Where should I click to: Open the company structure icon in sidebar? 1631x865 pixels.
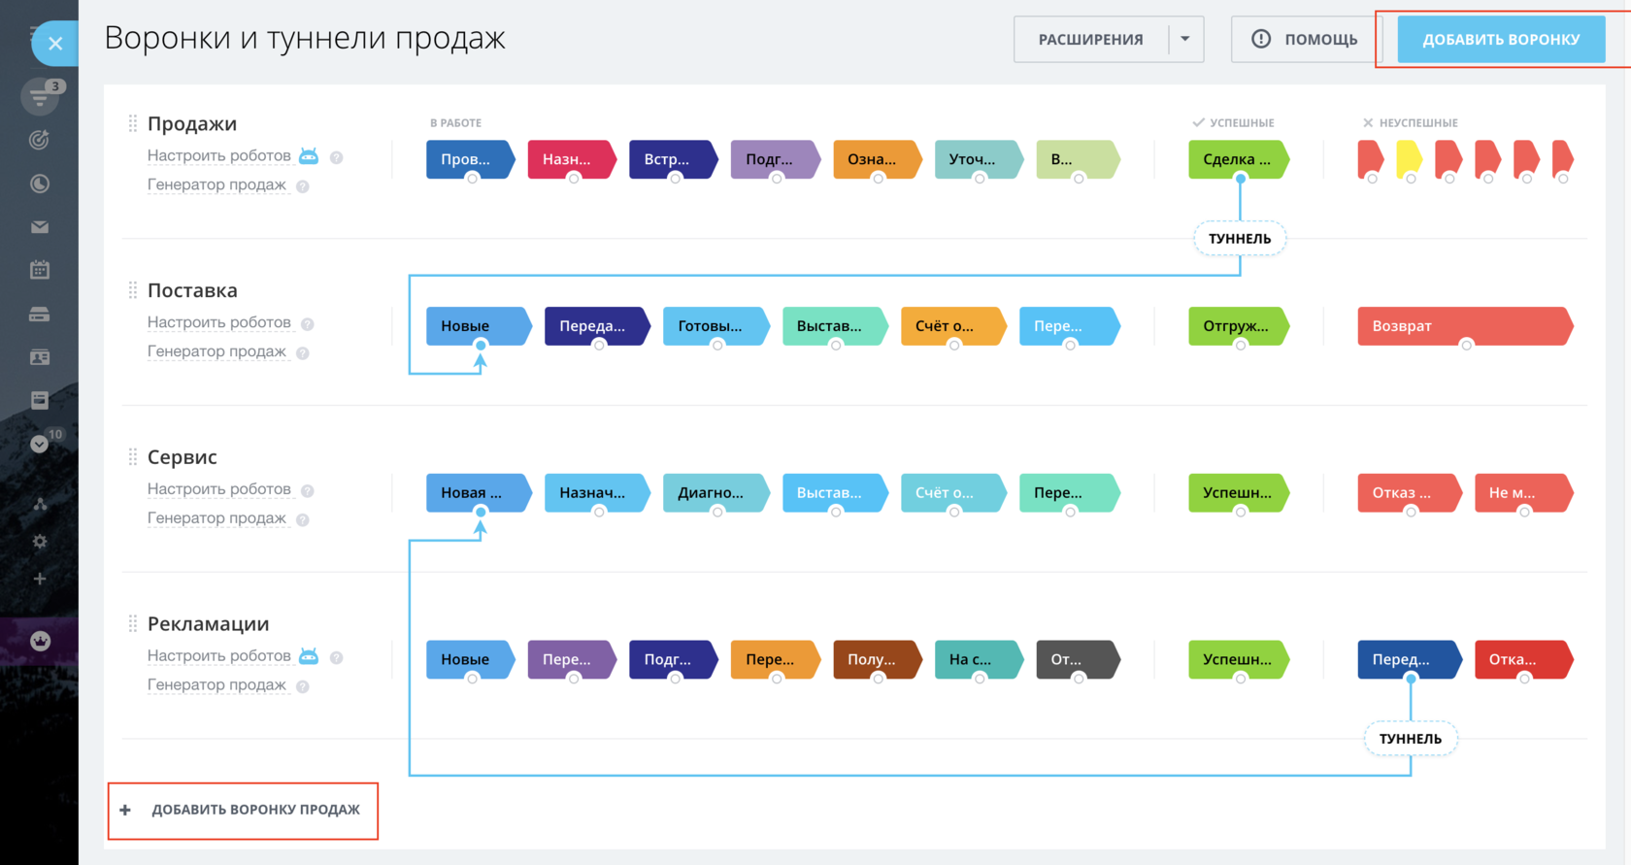[x=40, y=504]
